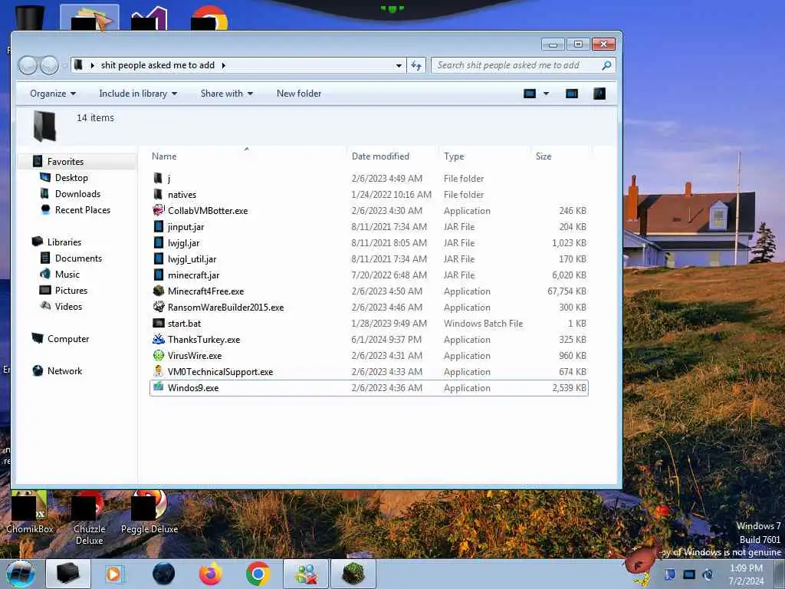Viewport: 785px width, 589px height.
Task: Select Computer in navigation pane
Action: pos(68,338)
